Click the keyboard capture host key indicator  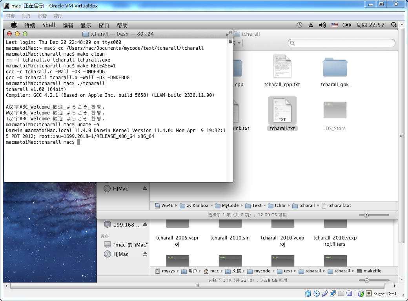(x=369, y=294)
